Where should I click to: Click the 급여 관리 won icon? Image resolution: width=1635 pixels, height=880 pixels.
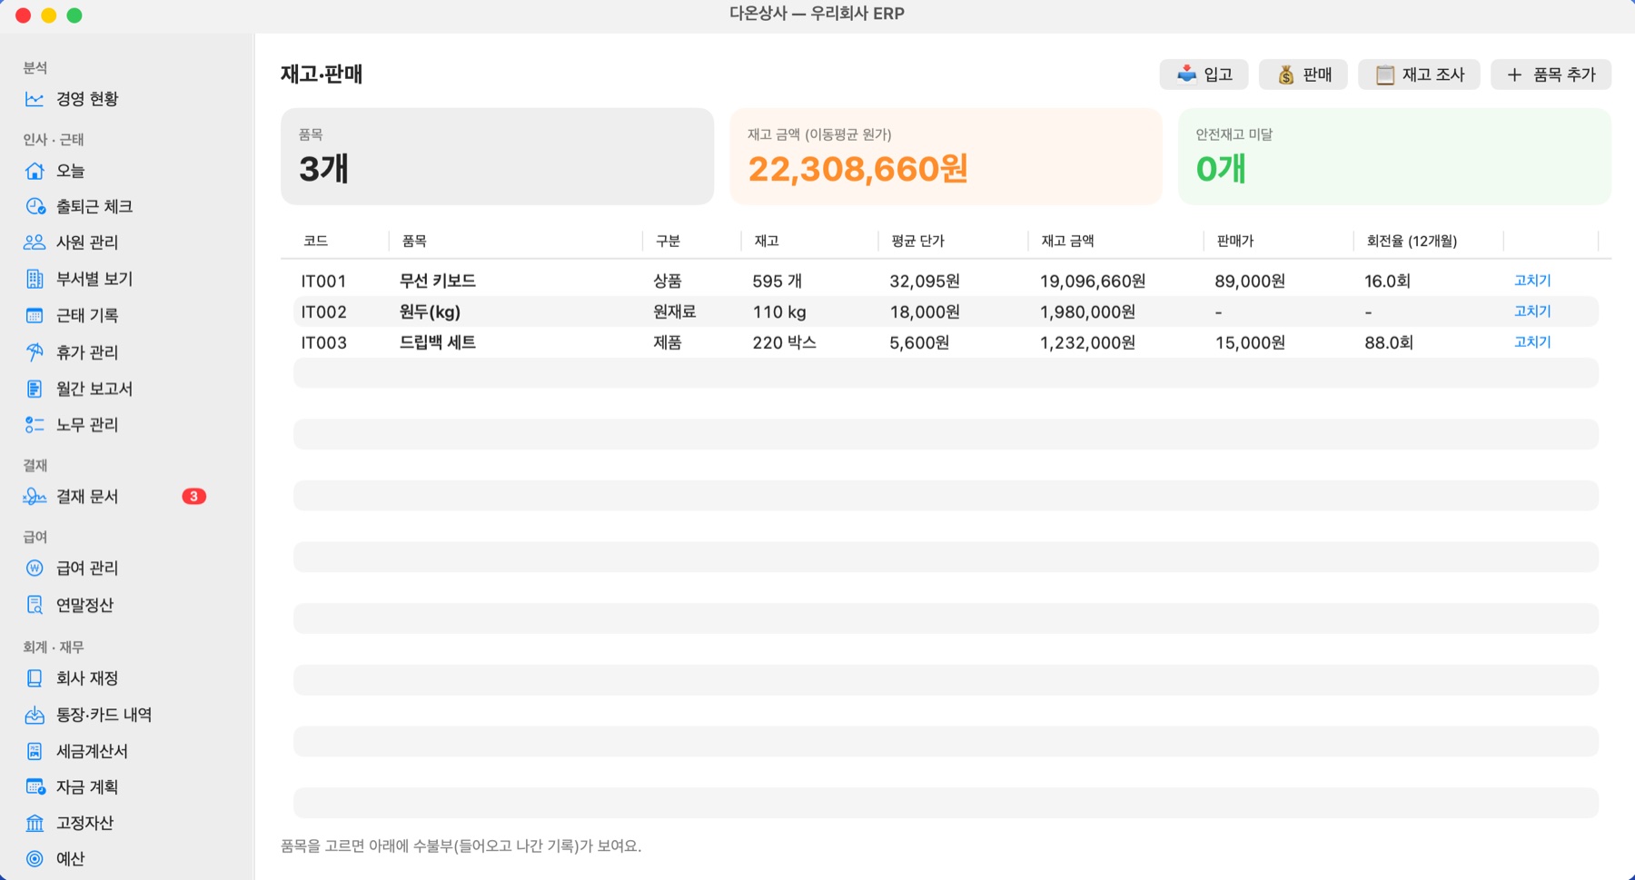pos(35,569)
